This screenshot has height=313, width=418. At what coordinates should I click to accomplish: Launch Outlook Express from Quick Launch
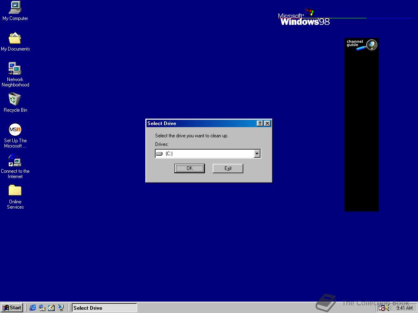[42, 308]
